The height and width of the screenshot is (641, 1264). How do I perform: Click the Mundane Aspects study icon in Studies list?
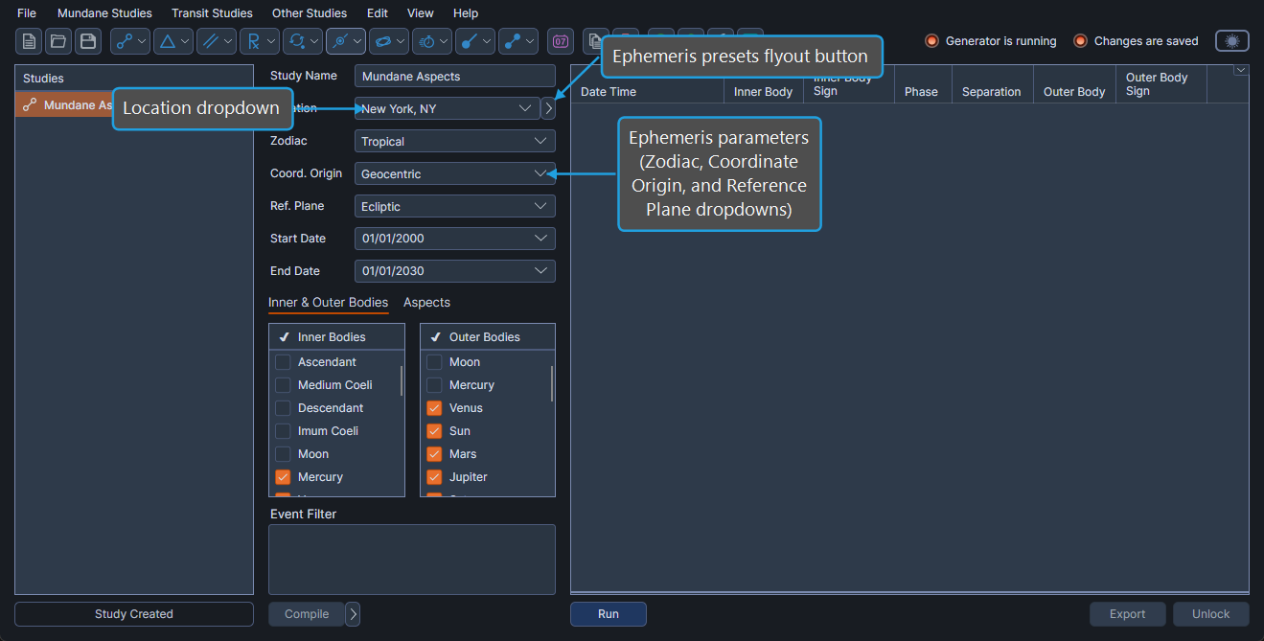30,105
